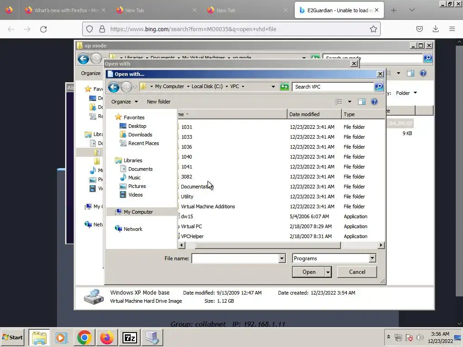The height and width of the screenshot is (347, 463).
Task: Expand the Local Disk (C:) breadcrumb arrow
Action: pos(227,86)
